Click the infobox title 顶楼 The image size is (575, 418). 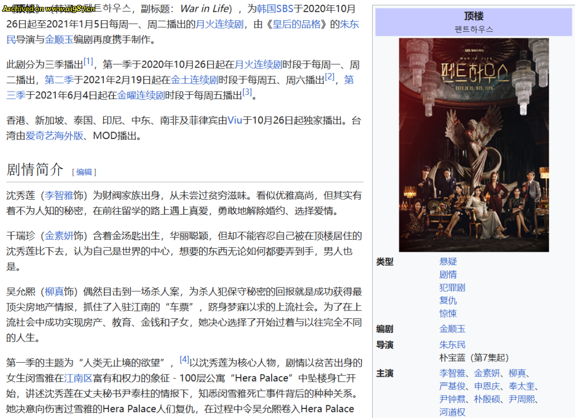(474, 16)
